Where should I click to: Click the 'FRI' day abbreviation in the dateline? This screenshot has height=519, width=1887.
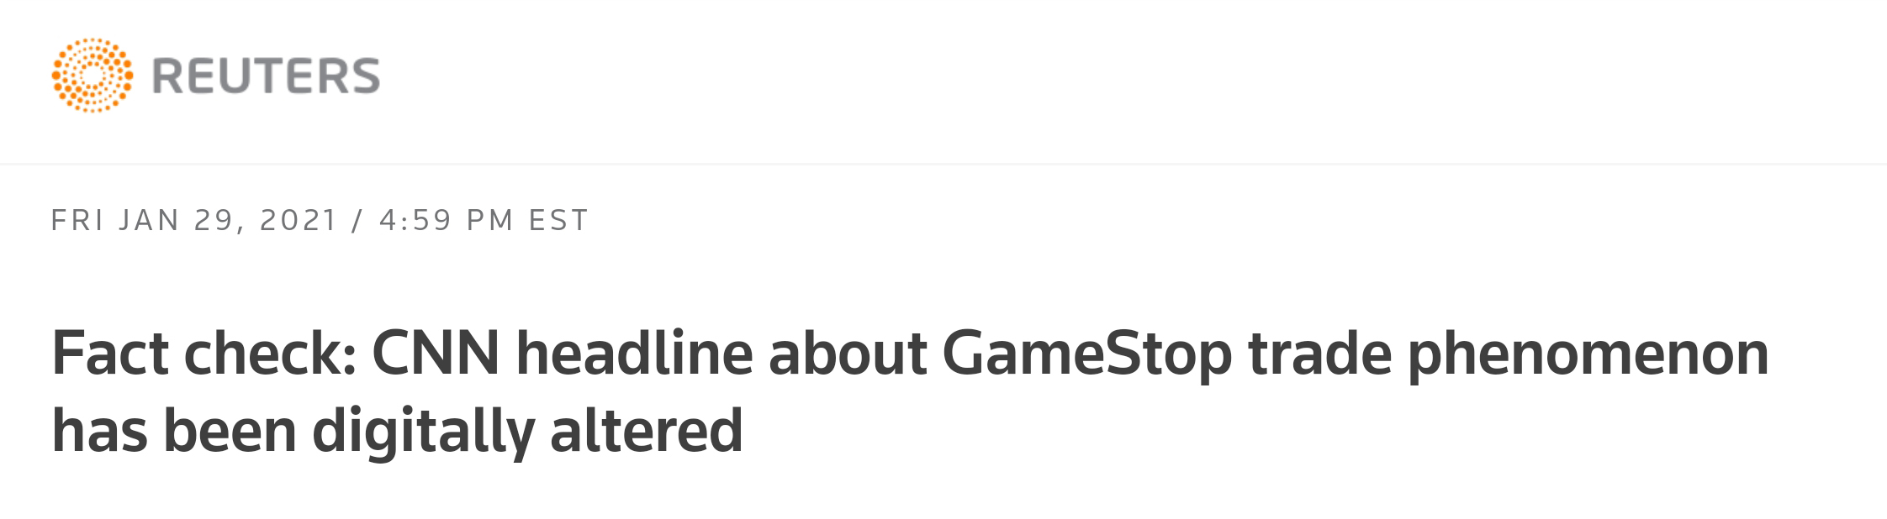[78, 220]
